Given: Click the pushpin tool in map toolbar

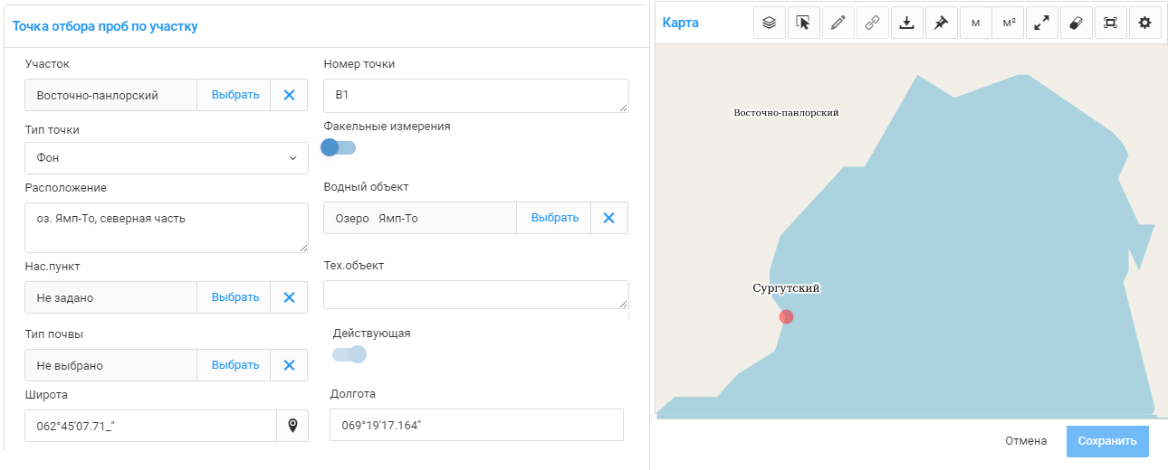Looking at the screenshot, I should coord(941,23).
